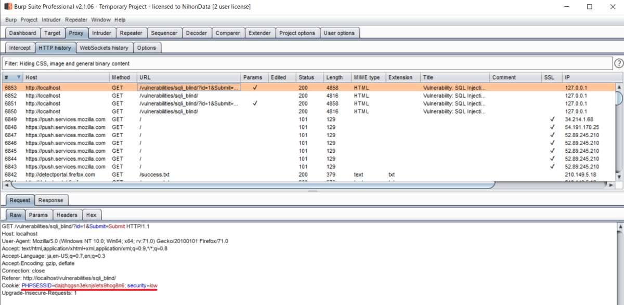The width and height of the screenshot is (624, 305).
Task: Open WebSockets history sub-tab
Action: coord(104,47)
